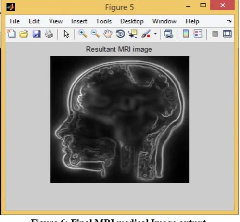Viewport: 240px width, 222px height.
Task: Open the Window menu
Action: click(164, 21)
